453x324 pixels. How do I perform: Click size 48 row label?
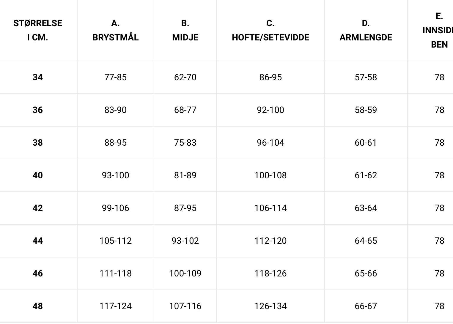point(38,306)
